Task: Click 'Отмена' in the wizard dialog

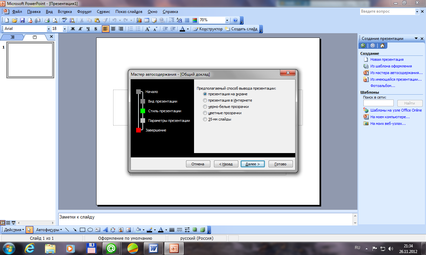Action: click(198, 164)
